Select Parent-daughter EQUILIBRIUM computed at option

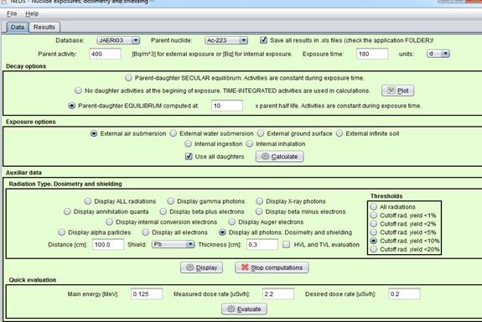click(71, 106)
